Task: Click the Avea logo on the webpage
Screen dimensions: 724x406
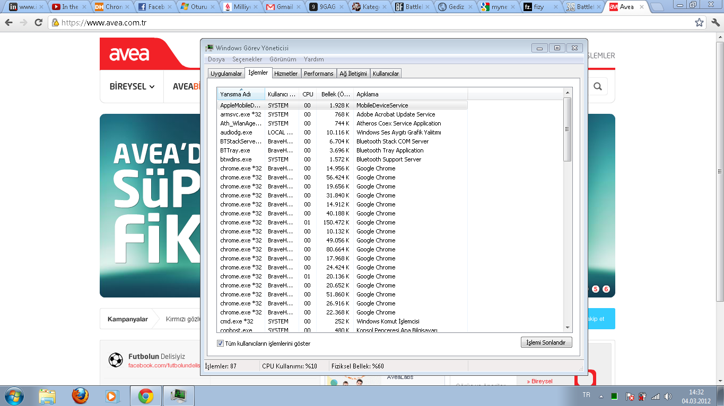Action: [129, 54]
